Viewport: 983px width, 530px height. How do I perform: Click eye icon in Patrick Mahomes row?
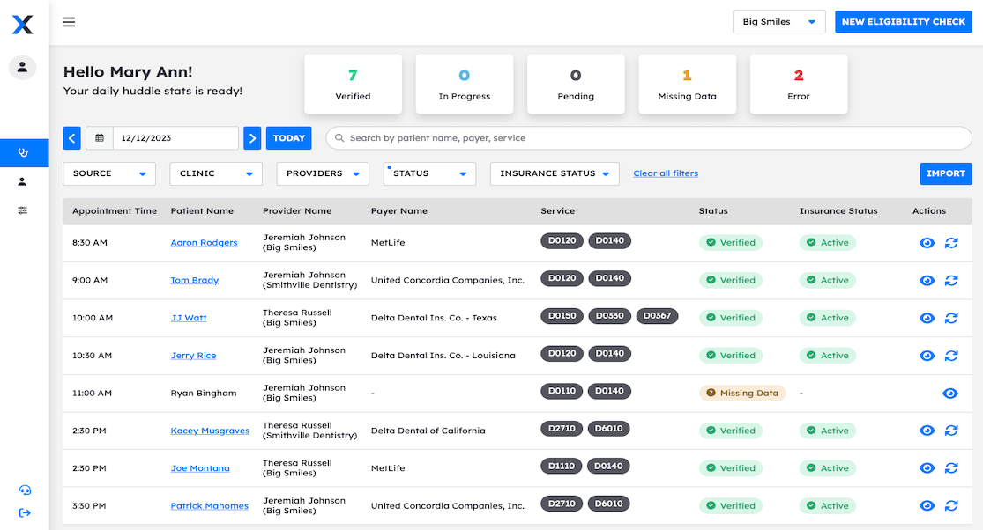click(x=927, y=506)
